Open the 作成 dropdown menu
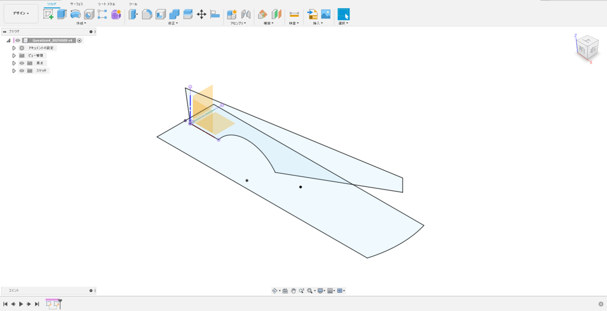Screen dimensions: 607x311 [x=81, y=23]
